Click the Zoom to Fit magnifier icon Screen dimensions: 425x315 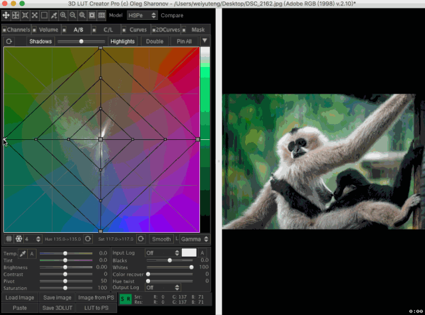click(x=82, y=15)
